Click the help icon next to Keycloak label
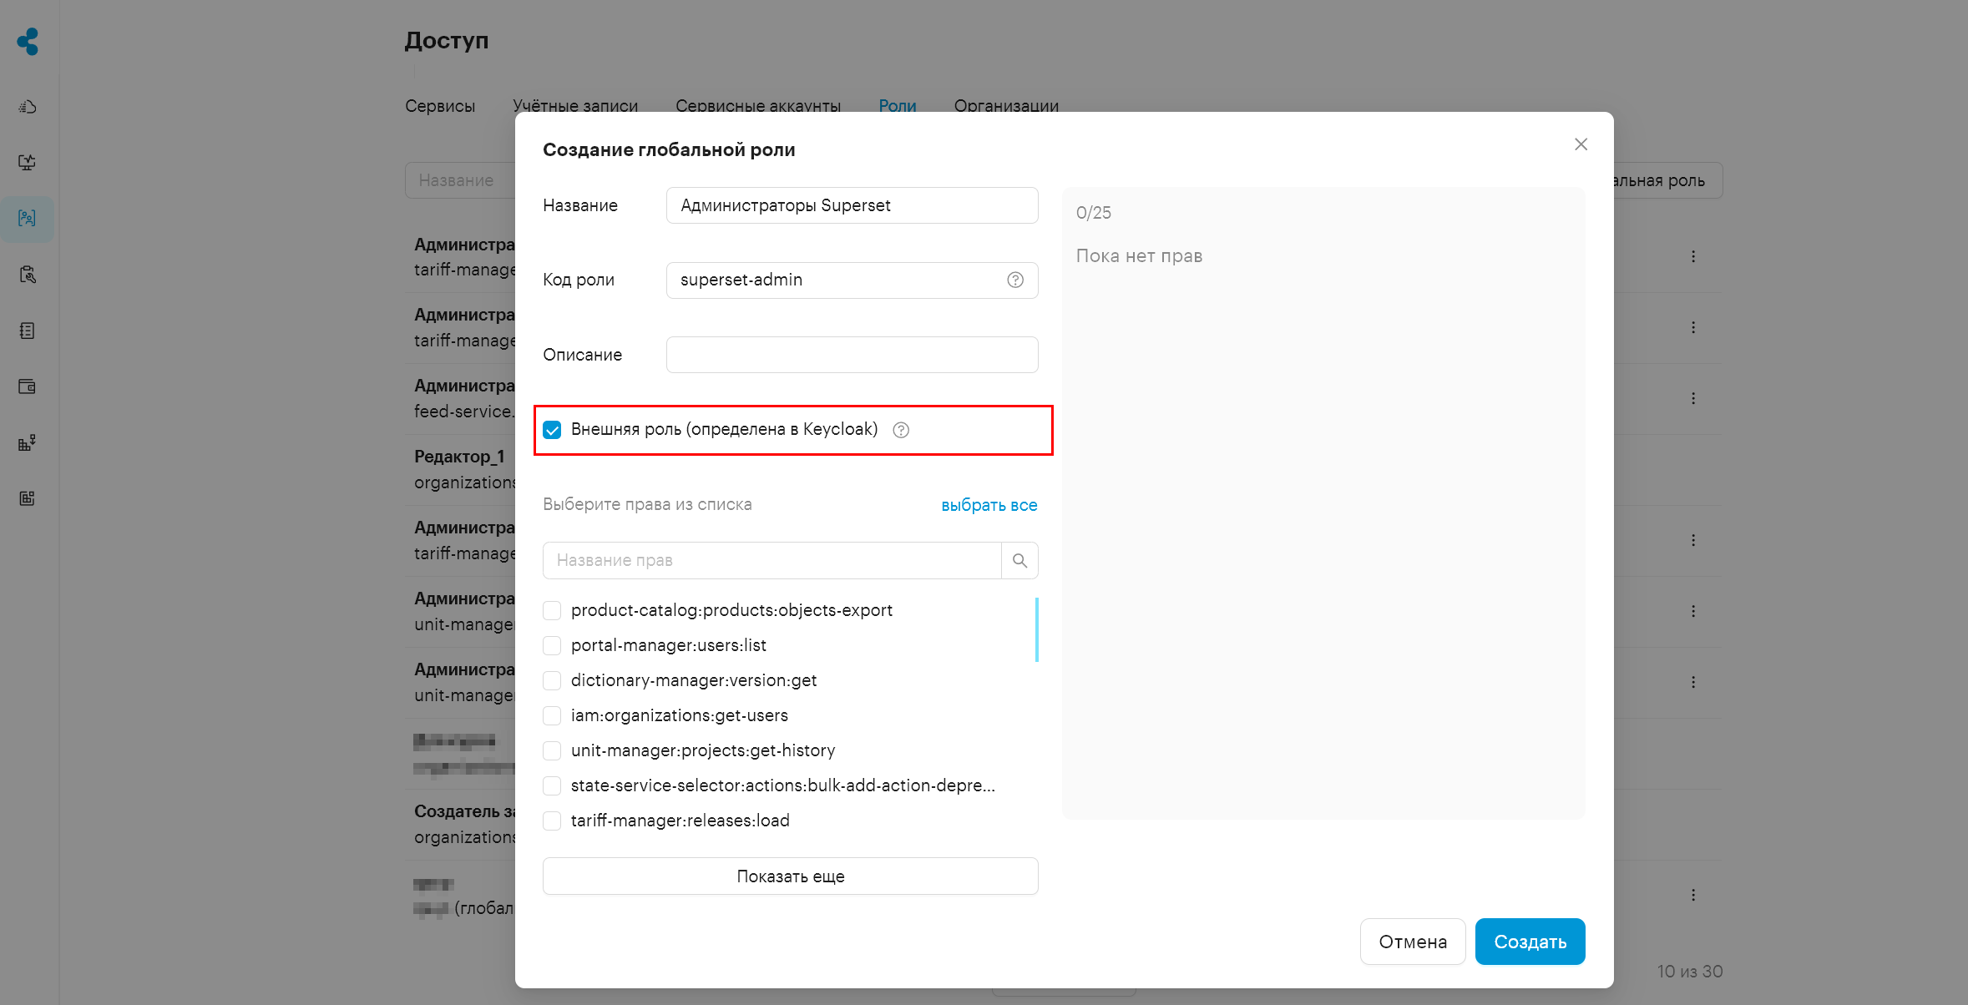This screenshot has height=1005, width=1968. 901,431
